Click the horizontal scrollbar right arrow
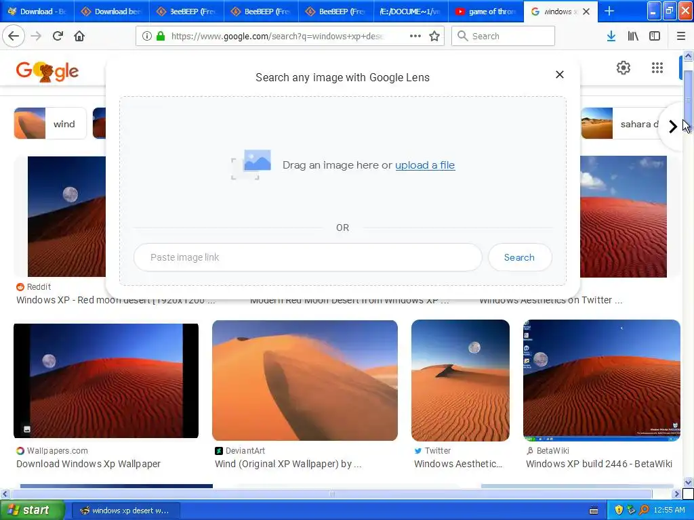 click(x=677, y=494)
